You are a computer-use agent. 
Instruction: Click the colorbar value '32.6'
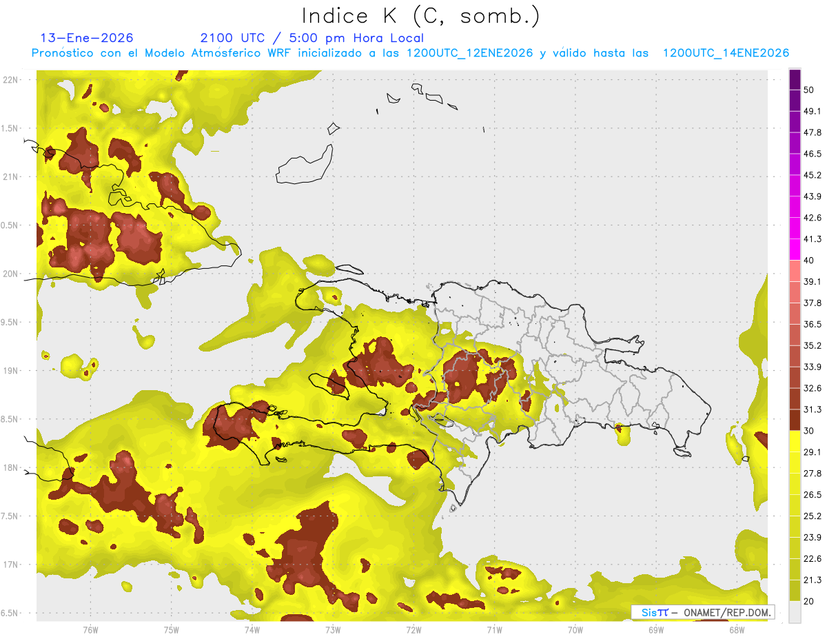pos(813,388)
